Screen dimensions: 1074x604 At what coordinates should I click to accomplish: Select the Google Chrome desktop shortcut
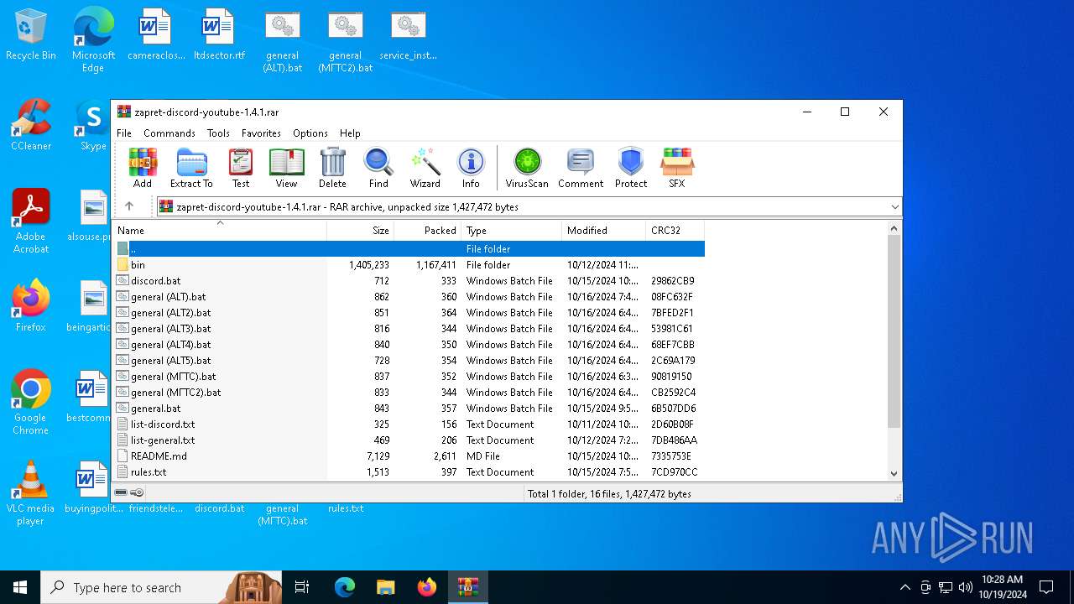click(x=31, y=402)
